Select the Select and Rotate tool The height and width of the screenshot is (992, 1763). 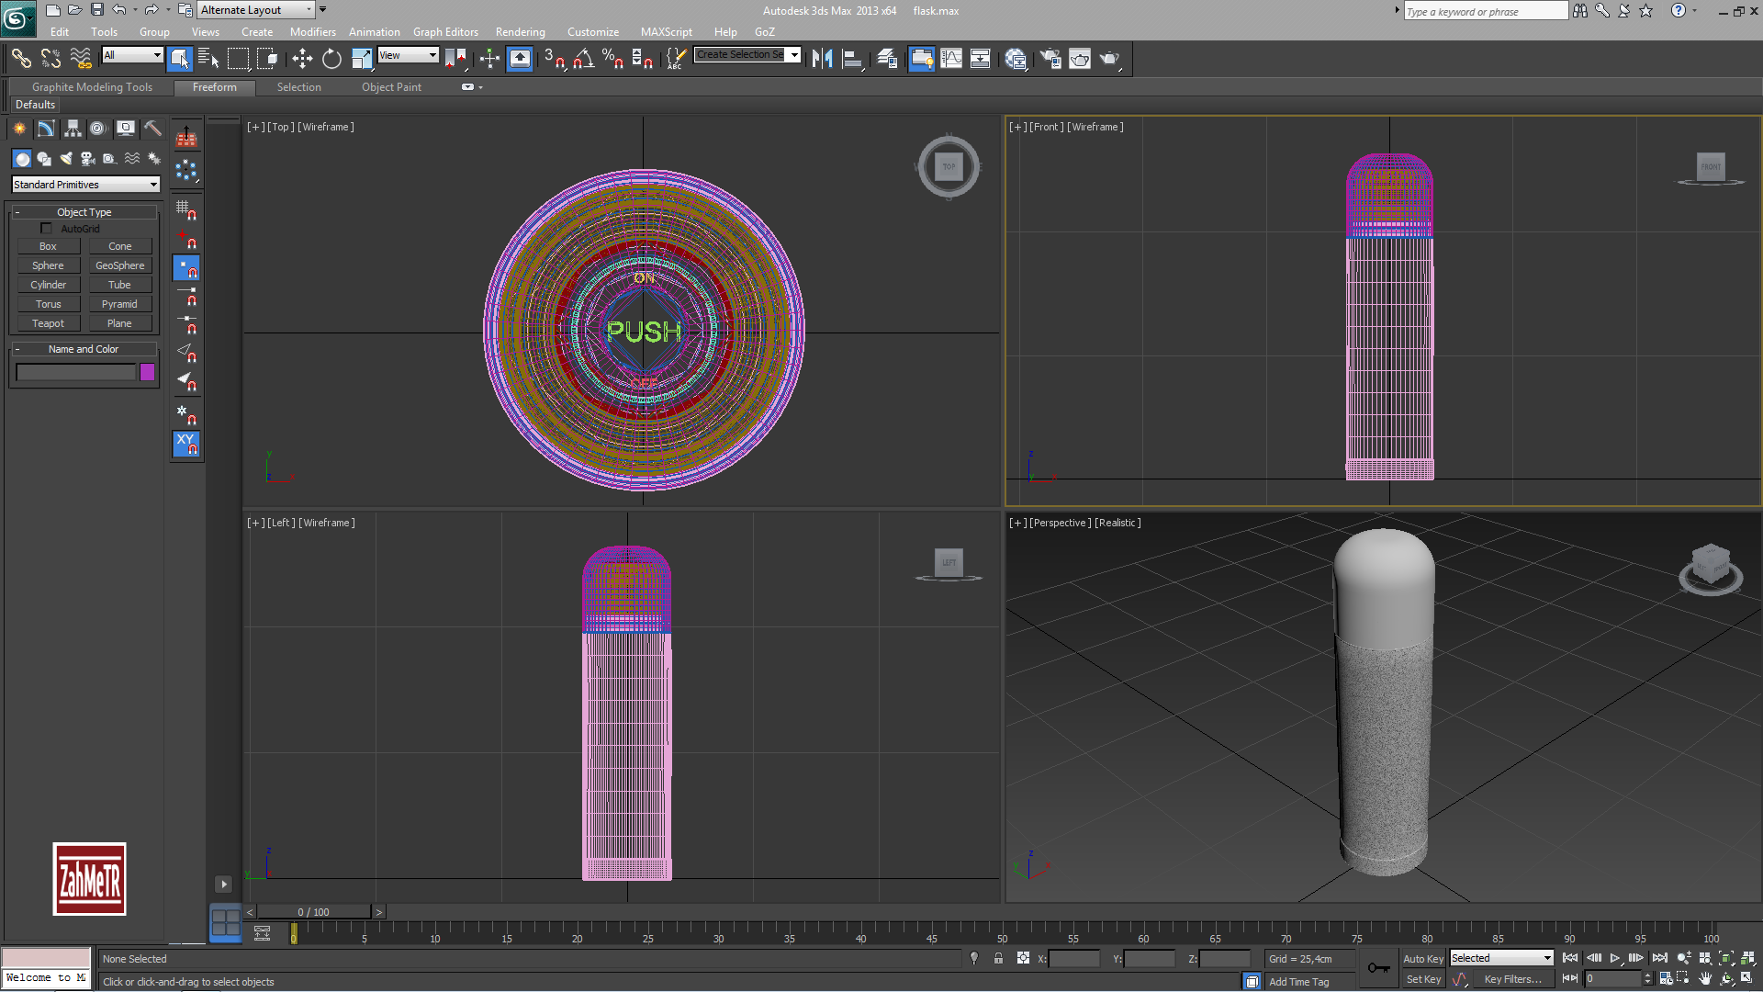tap(331, 59)
